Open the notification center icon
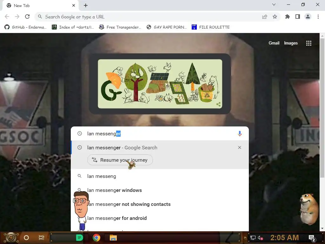This screenshot has width=325, height=244. pos(312,238)
